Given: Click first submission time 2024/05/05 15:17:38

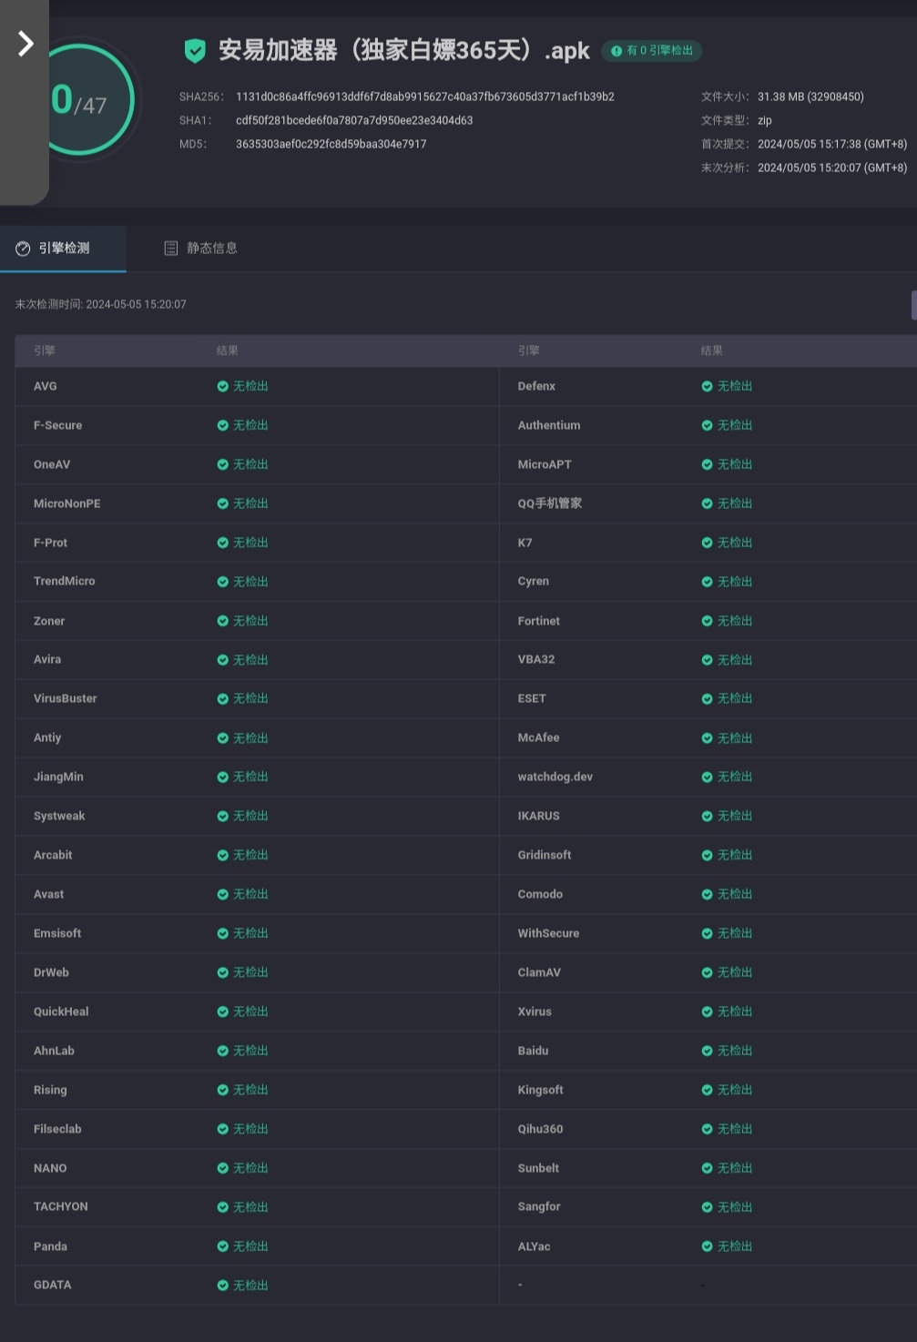Looking at the screenshot, I should click(832, 144).
